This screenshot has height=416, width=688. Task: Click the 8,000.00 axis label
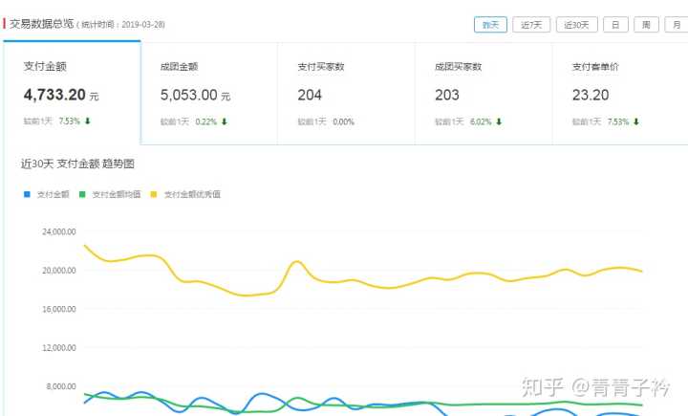(x=61, y=386)
